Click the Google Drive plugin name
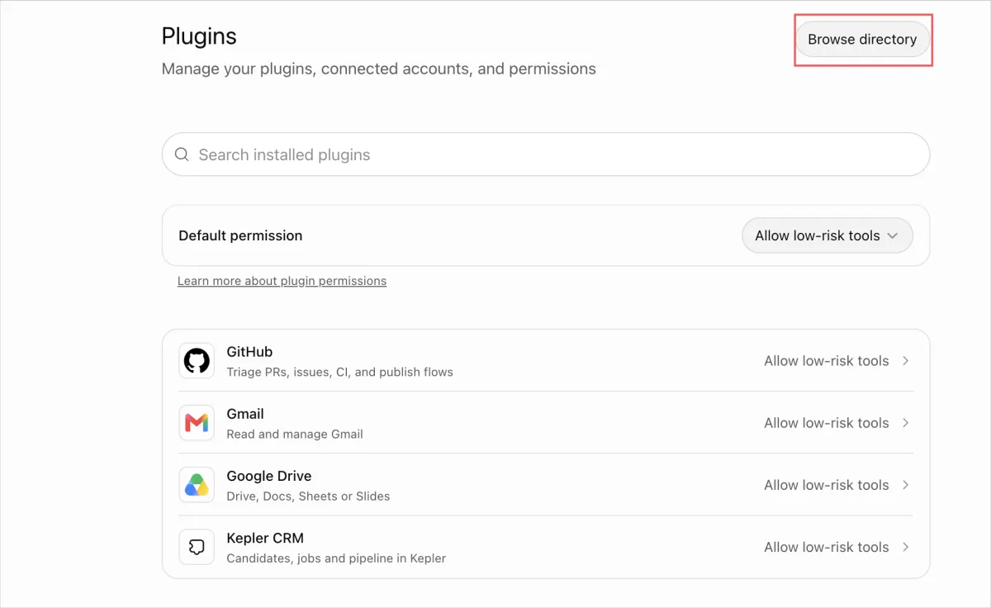The width and height of the screenshot is (991, 608). (x=269, y=476)
